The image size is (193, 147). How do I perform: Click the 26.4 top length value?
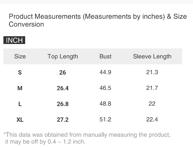click(x=62, y=88)
